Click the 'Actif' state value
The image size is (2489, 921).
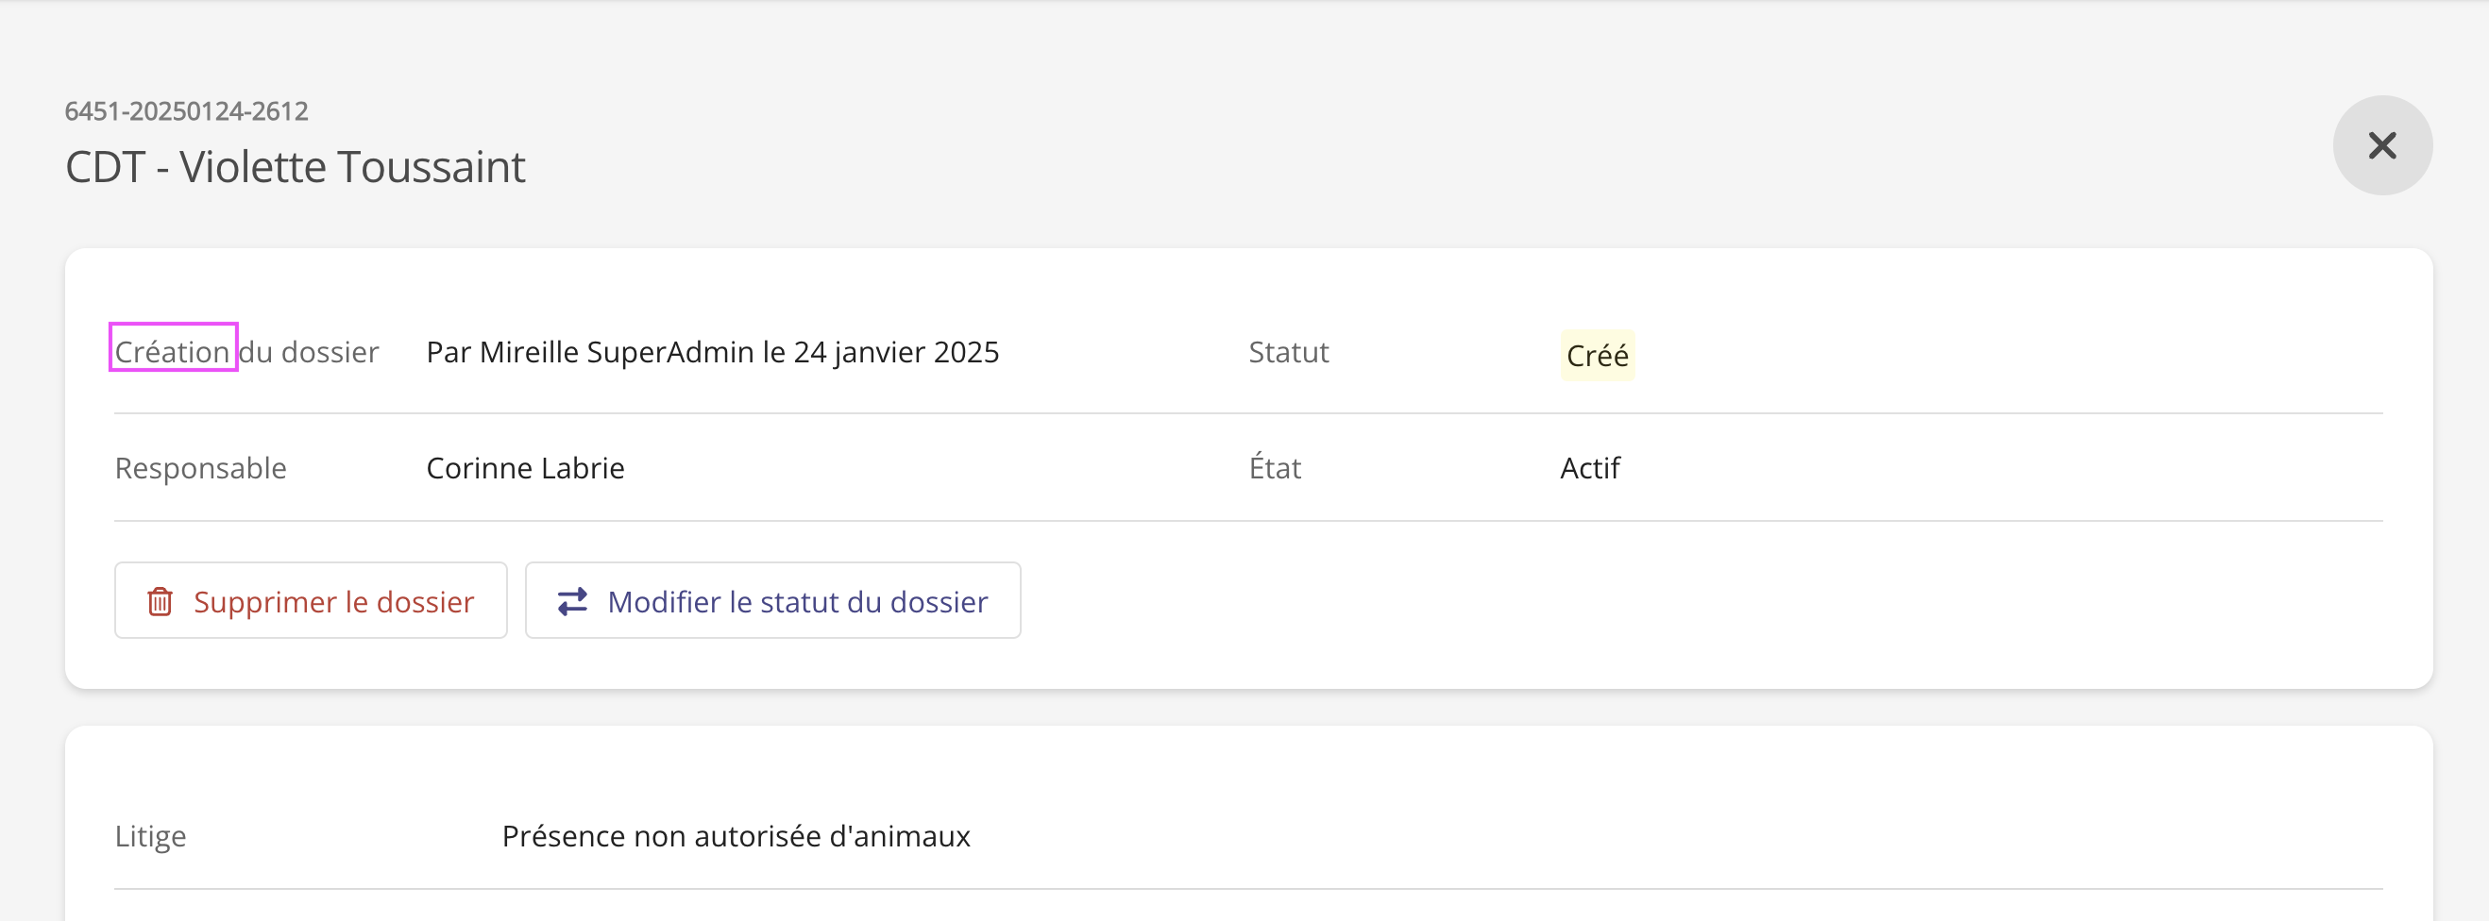(x=1589, y=468)
